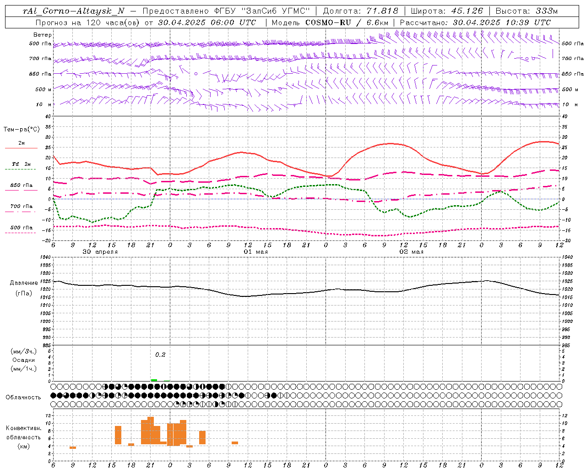The height and width of the screenshot is (469, 586).
Task: Click the 02 мая date label
Action: [412, 252]
